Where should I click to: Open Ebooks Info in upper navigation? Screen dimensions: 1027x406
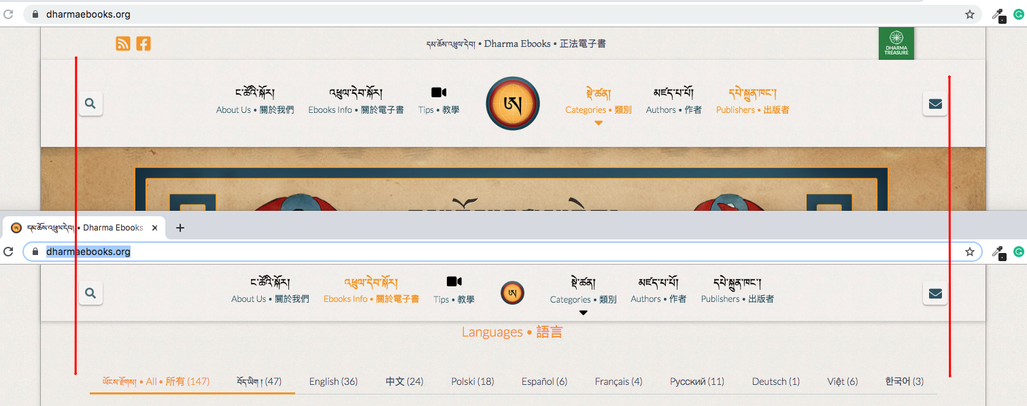click(x=356, y=101)
